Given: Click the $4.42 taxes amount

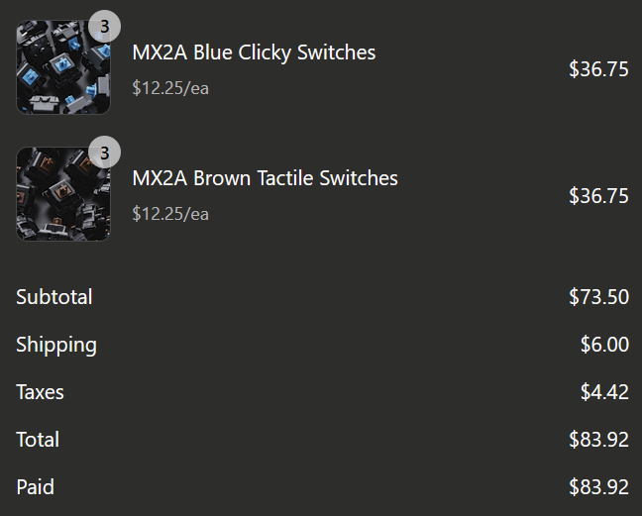Looking at the screenshot, I should pyautogui.click(x=604, y=392).
